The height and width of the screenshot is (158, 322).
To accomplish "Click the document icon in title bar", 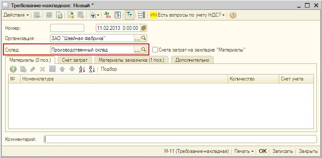I will (6, 6).
